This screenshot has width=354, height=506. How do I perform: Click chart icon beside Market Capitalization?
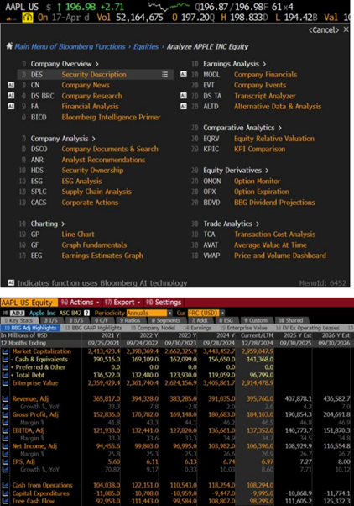click(x=5, y=351)
